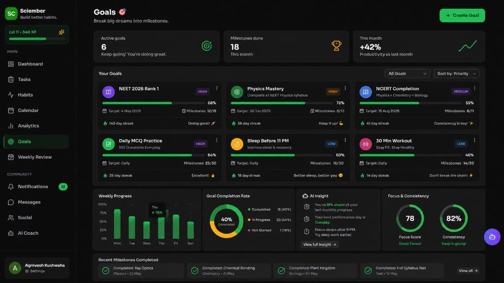Click the Not Started legend entry 7 (16%)
The height and width of the screenshot is (283, 504).
point(269,230)
